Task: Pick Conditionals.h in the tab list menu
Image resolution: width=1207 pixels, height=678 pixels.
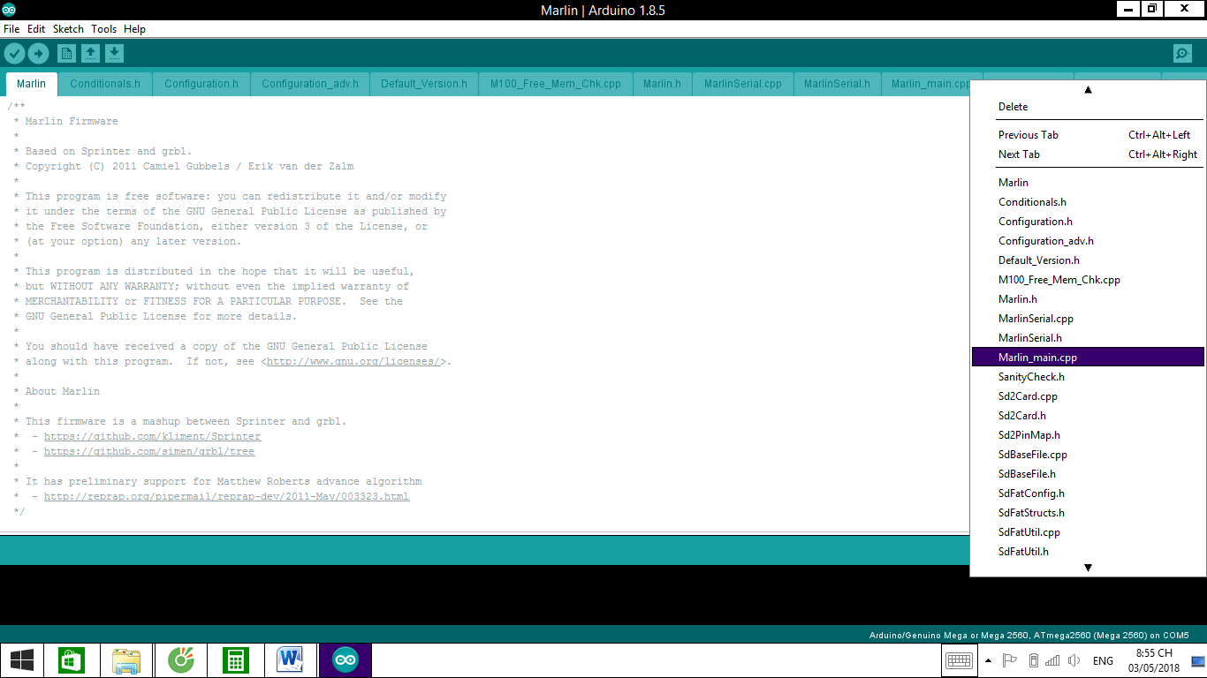Action: (1088, 202)
